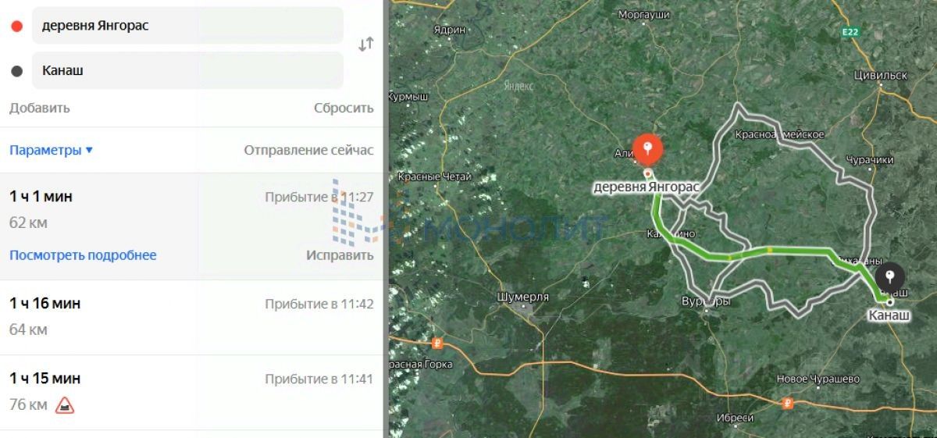The height and width of the screenshot is (438, 937).
Task: Click the red origin dot beside деревня Янгорас
Action: point(16,26)
